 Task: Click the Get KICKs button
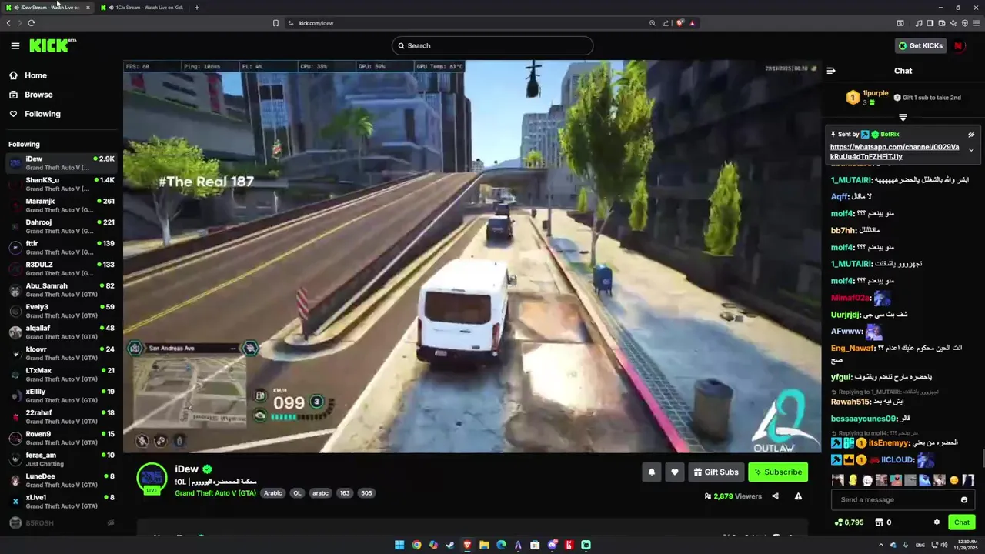[920, 45]
